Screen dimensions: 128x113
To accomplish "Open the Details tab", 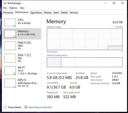I will pos(64,13).
